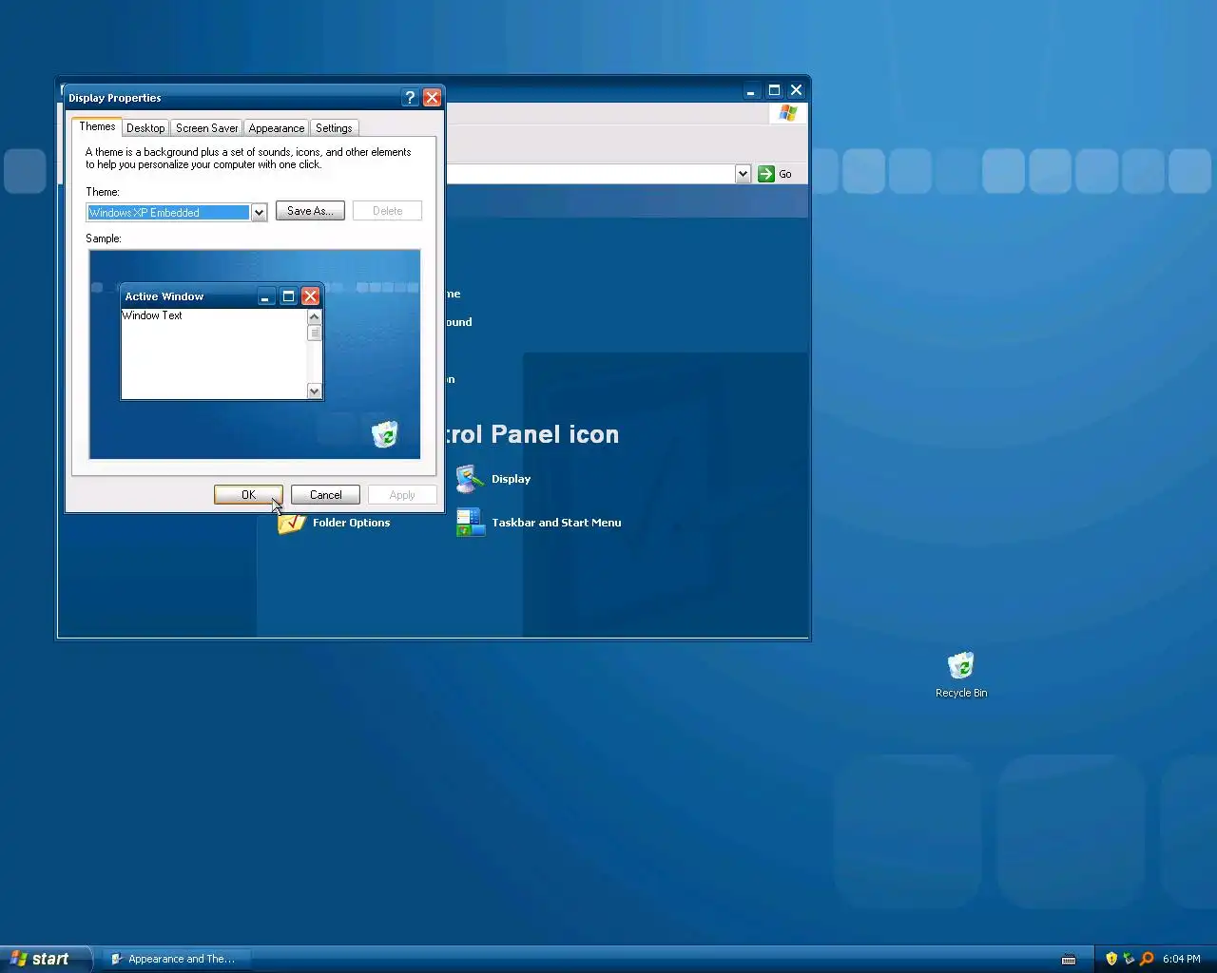Click the Control Panel address field
Viewport: 1217px width, 973px height.
(590, 174)
